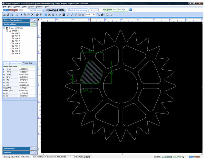Click the Save floppy disk icon
Image resolution: width=205 pixels, height=159 pixels.
[12, 15]
